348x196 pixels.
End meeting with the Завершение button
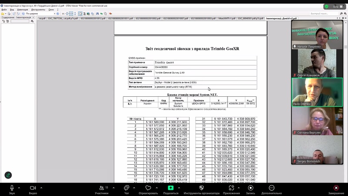tap(336, 189)
